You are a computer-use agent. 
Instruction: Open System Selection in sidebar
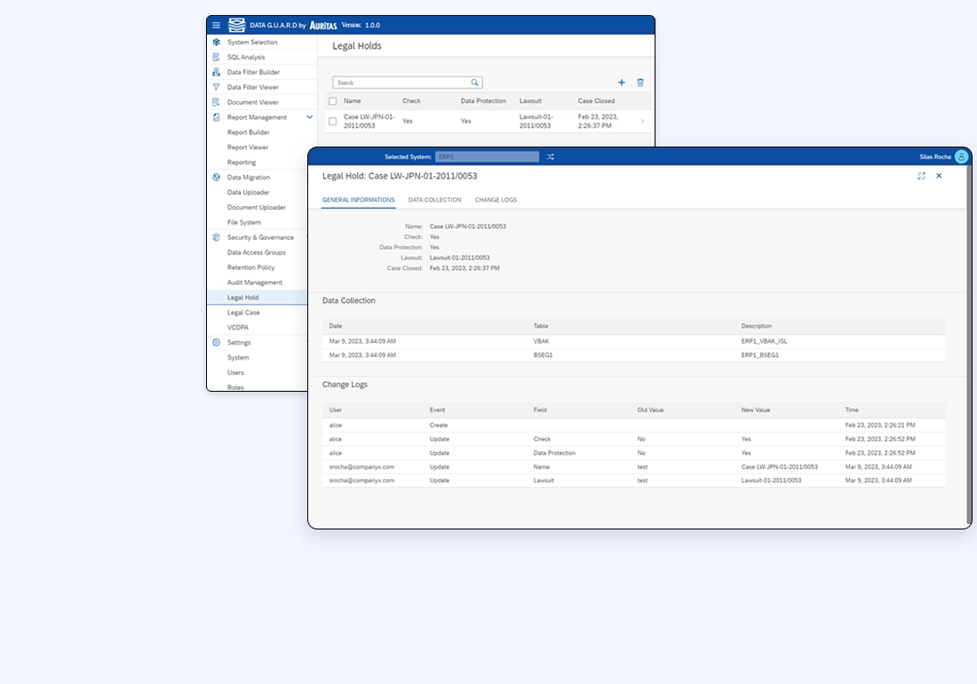252,43
